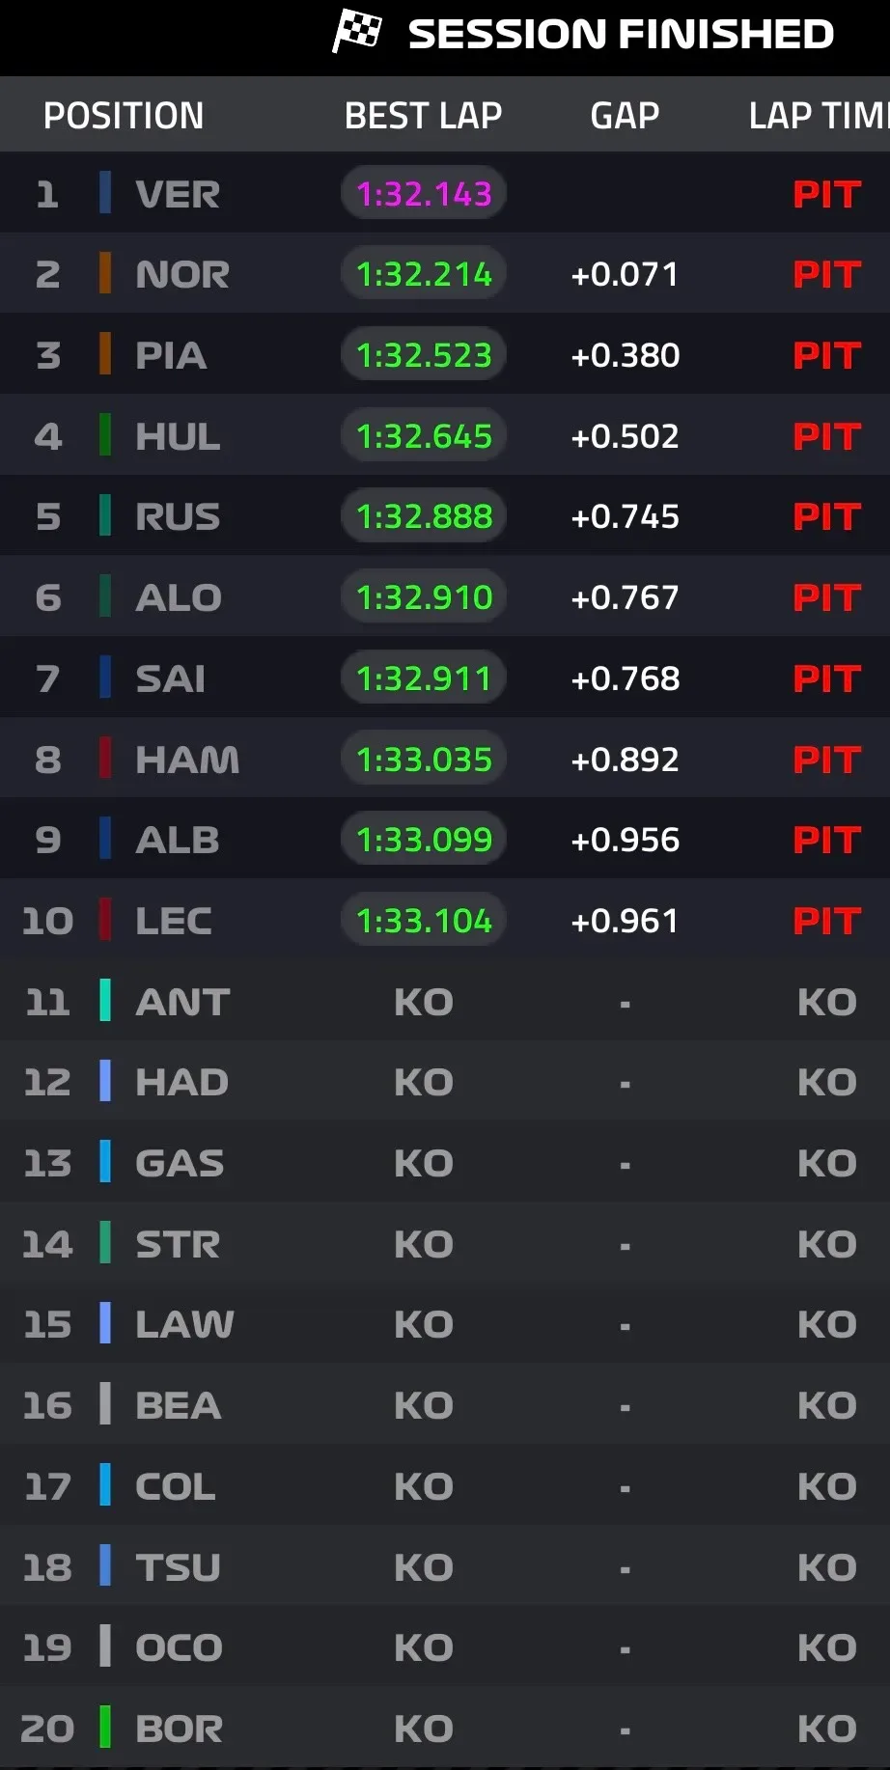Image resolution: width=890 pixels, height=1770 pixels.
Task: Select the Best Lap column header
Action: tap(423, 116)
